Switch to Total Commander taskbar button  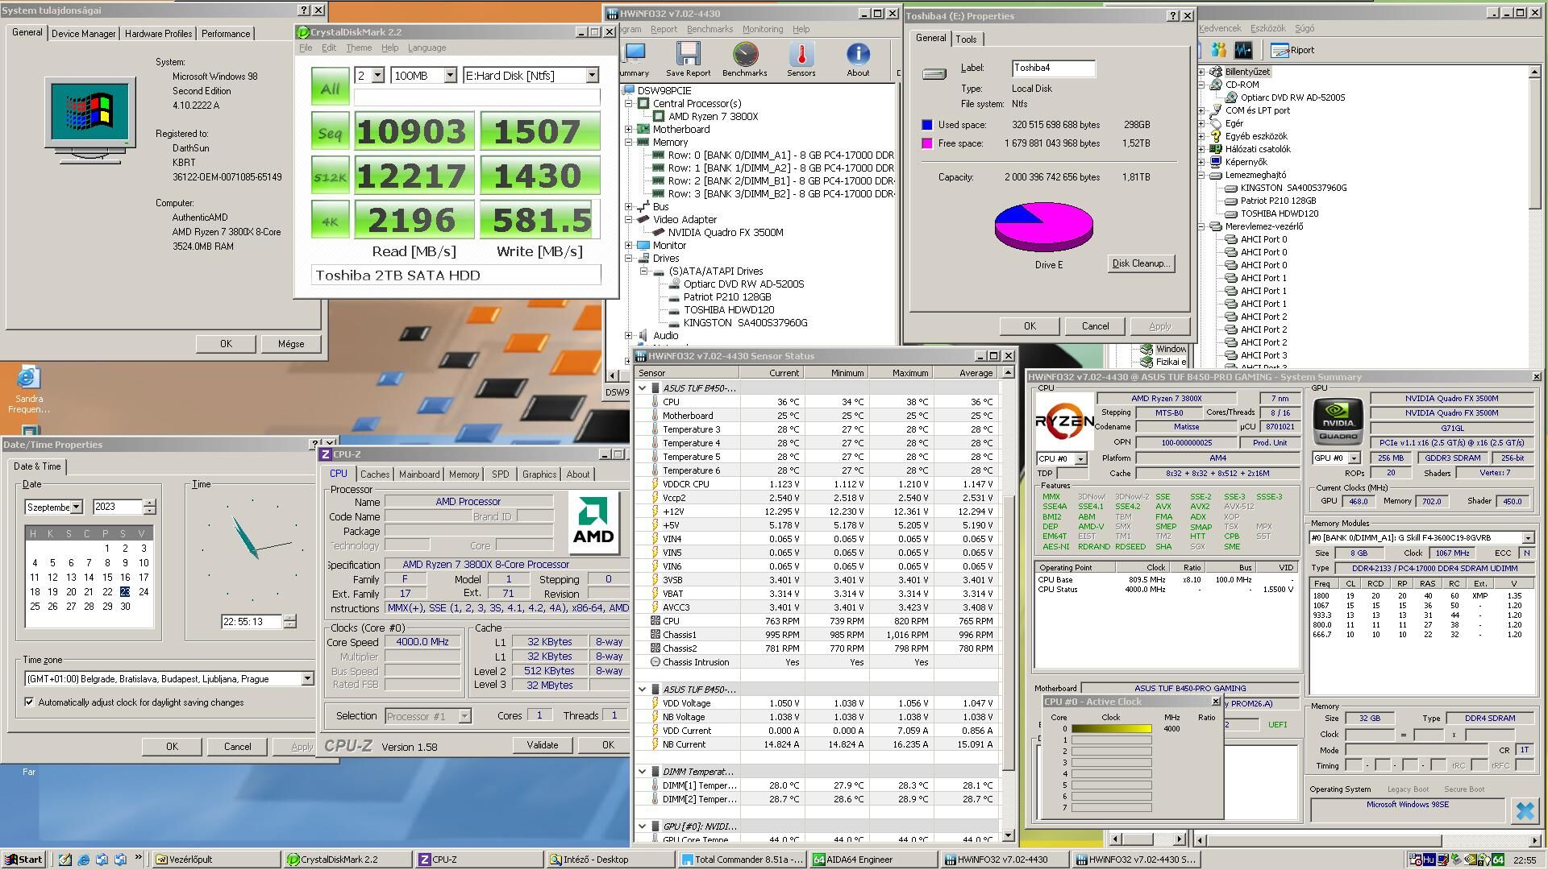[743, 860]
